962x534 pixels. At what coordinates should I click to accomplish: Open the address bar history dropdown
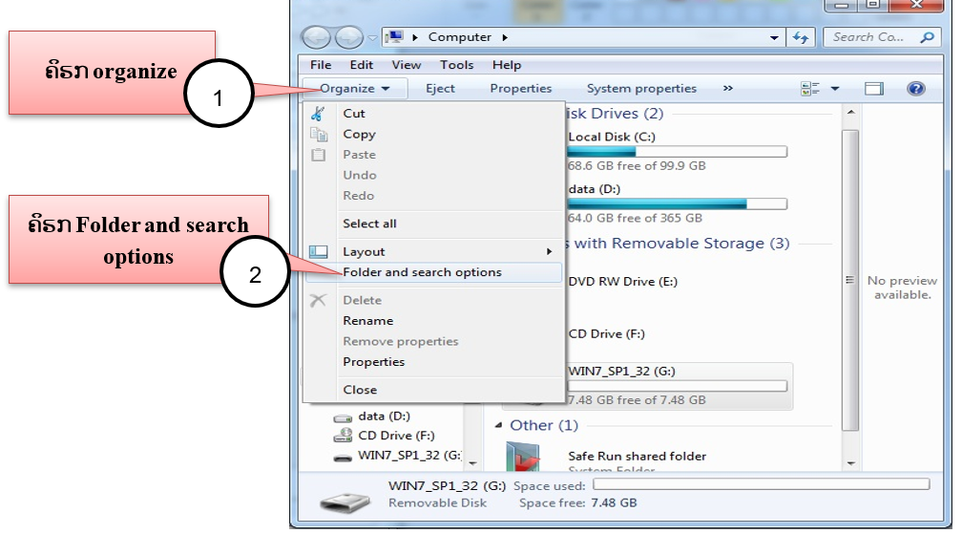coord(775,38)
